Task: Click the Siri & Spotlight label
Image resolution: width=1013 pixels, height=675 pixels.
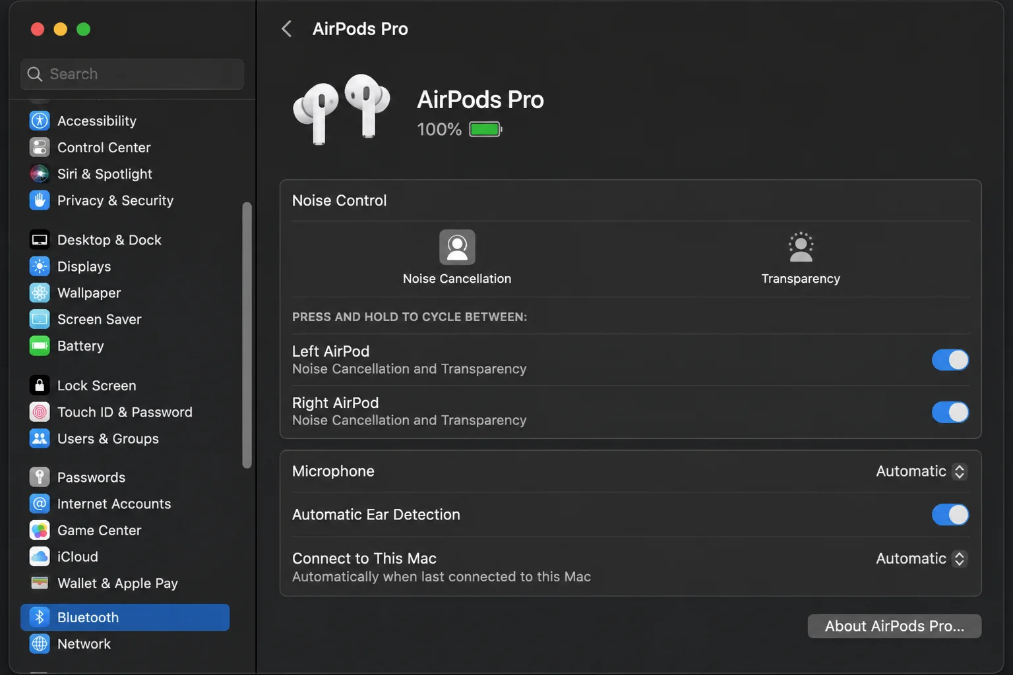Action: 105,174
